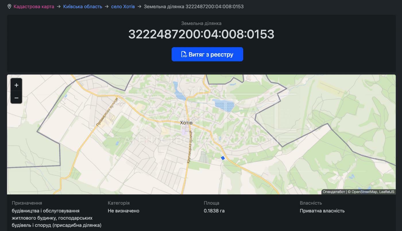Click the location pin icon in breadcrumb
Screen dimensions: 402x231
pos(9,6)
